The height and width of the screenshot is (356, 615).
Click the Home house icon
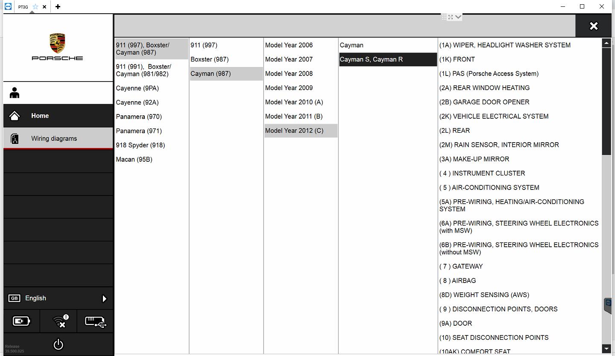[x=15, y=116]
